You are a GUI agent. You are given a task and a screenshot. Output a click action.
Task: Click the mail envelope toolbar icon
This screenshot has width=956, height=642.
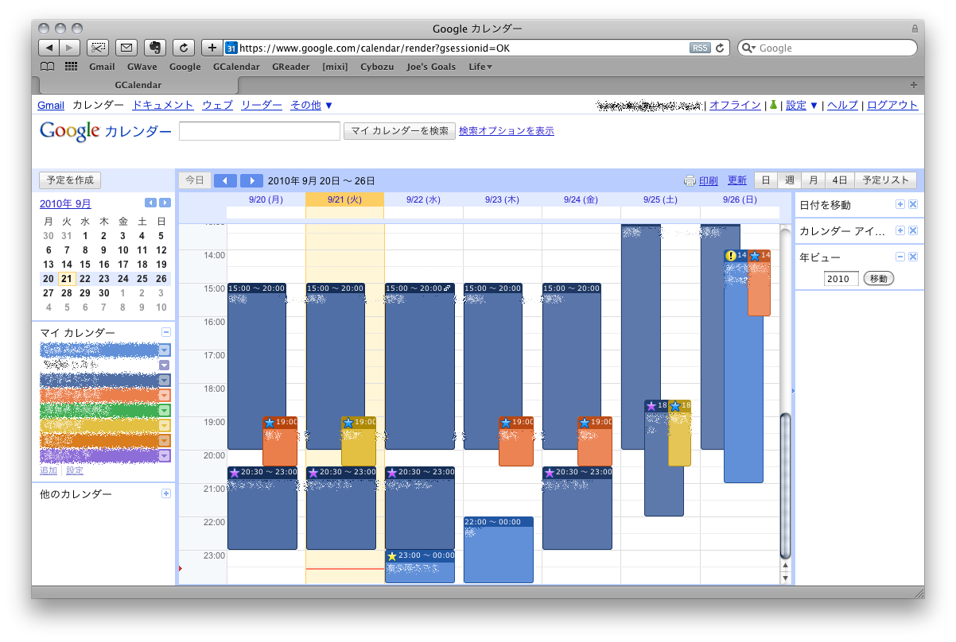pyautogui.click(x=126, y=48)
